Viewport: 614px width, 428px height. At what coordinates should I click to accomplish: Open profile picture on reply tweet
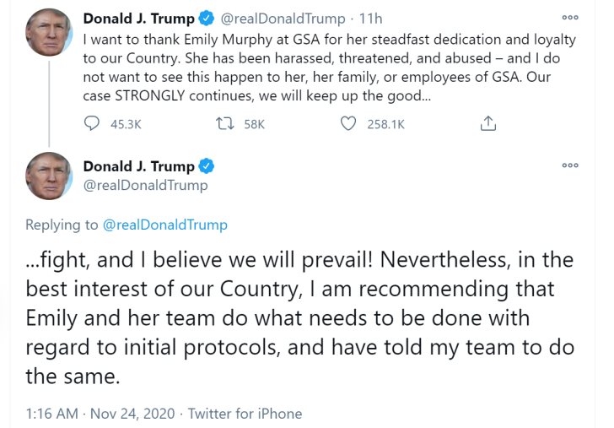49,176
